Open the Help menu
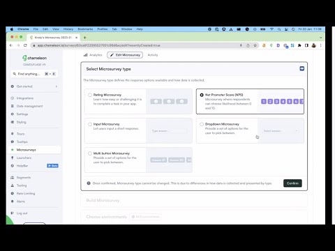 140,29
